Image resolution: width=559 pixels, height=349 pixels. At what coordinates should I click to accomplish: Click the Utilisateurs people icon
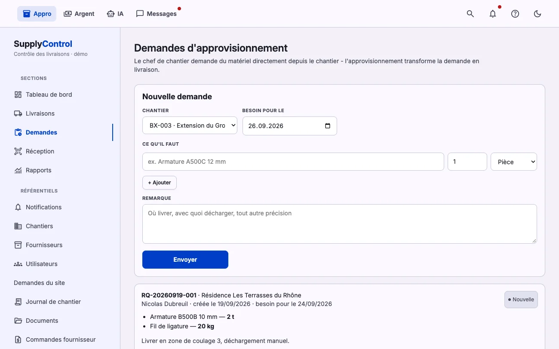(18, 264)
